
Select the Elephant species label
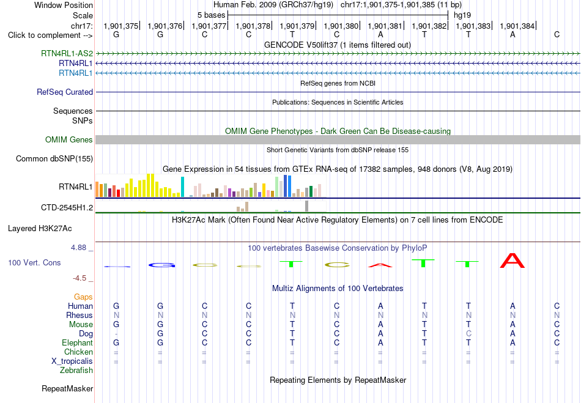[77, 342]
